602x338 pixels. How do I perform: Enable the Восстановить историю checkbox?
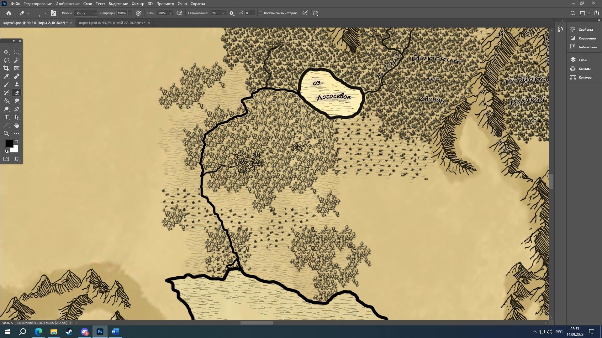(261, 13)
